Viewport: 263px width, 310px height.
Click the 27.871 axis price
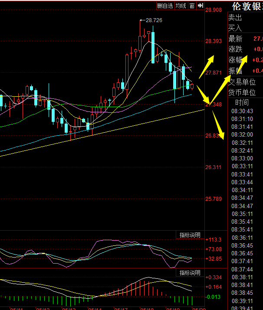coord(214,73)
